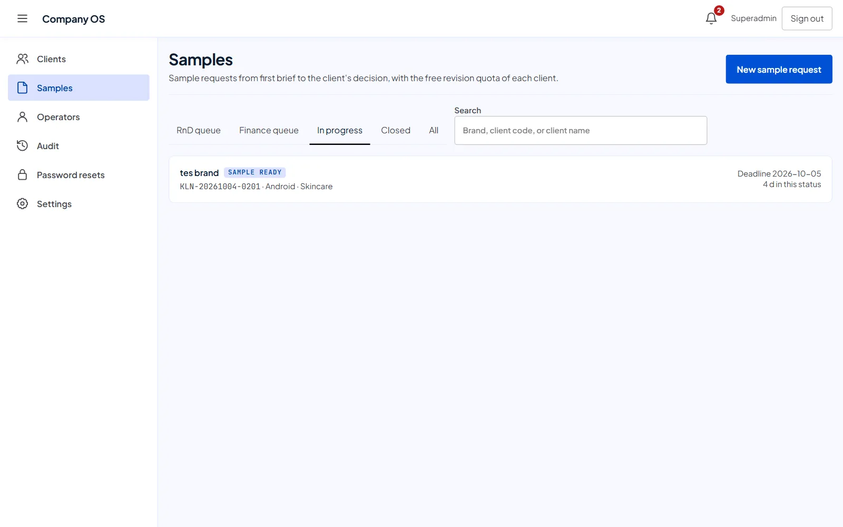Click the Password resets lock icon
The height and width of the screenshot is (527, 843).
[22, 174]
